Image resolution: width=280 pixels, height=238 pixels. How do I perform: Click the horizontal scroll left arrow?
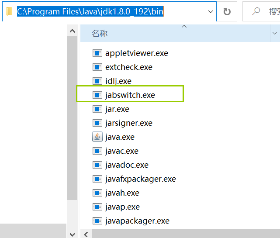86,235
